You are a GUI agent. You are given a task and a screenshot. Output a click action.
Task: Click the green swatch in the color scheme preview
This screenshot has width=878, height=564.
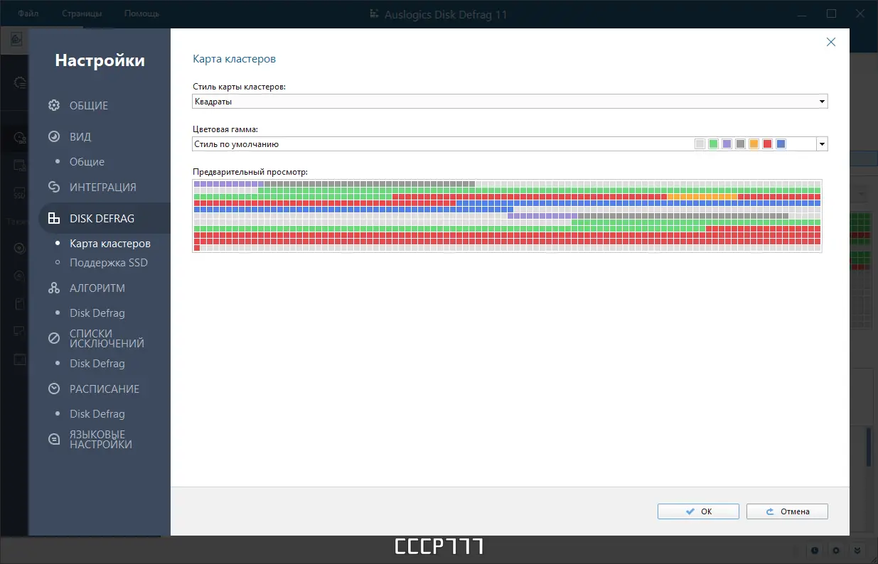713,143
